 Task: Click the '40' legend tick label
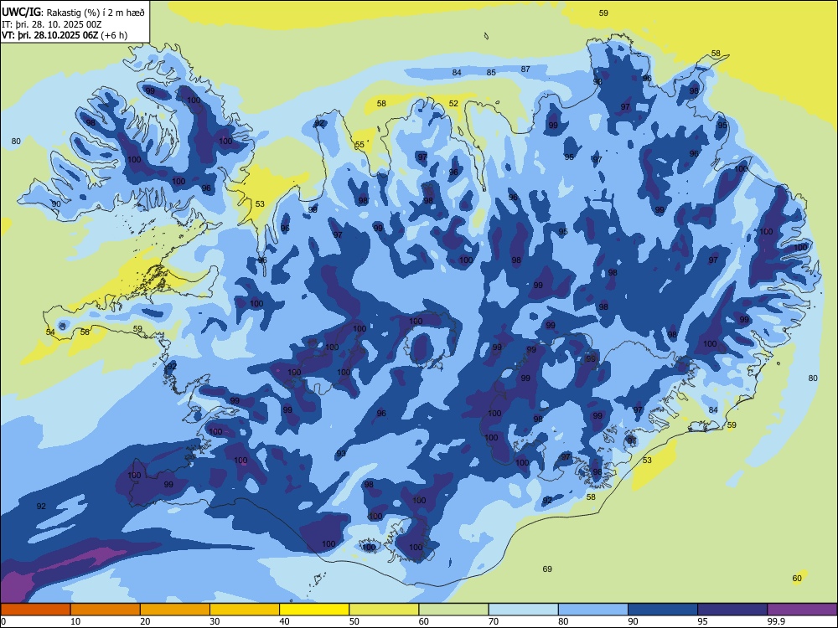tap(284, 621)
